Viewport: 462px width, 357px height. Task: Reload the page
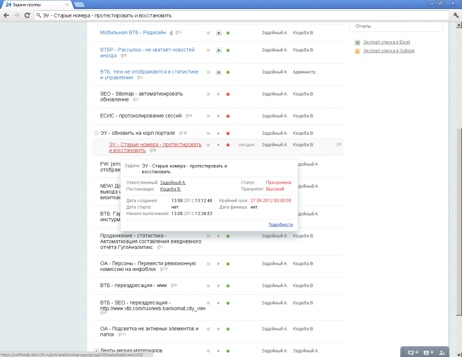click(27, 15)
